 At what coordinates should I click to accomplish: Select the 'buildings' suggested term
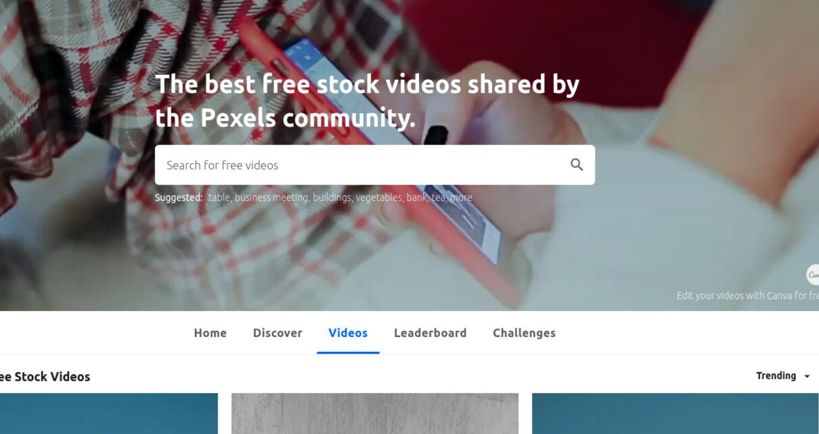[x=332, y=197]
